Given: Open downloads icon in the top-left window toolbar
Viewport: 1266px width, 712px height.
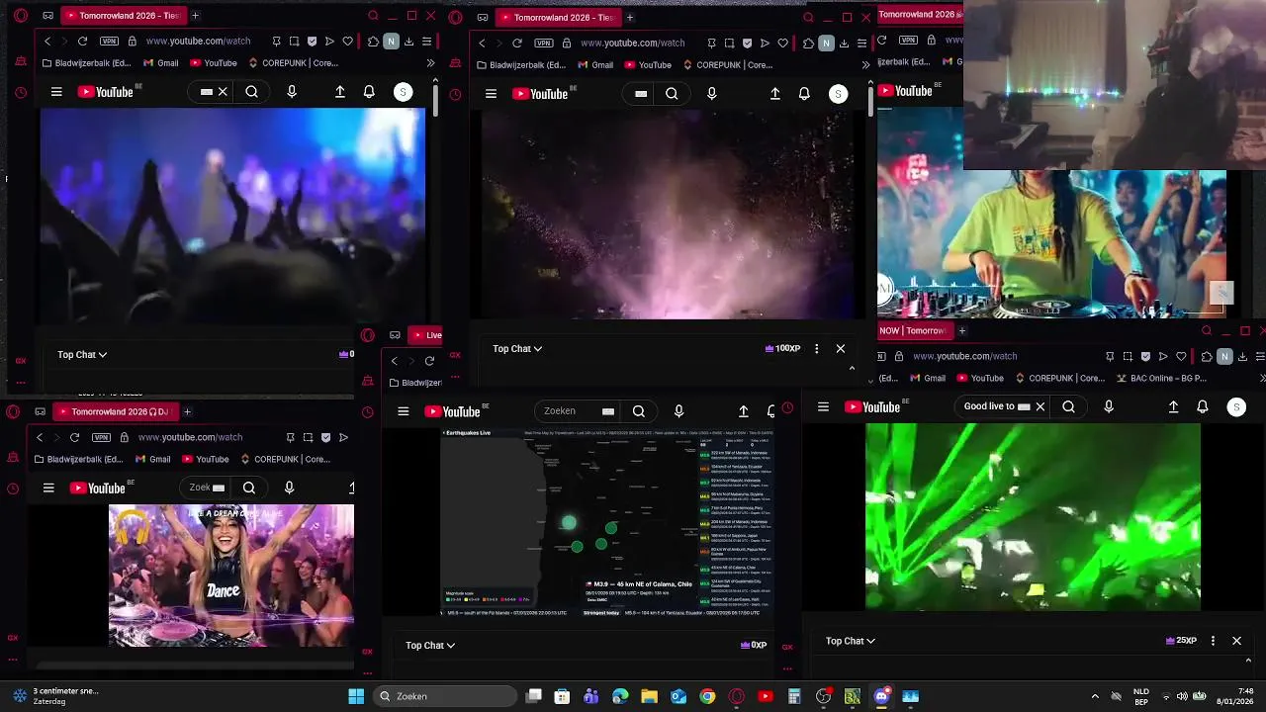Looking at the screenshot, I should [408, 42].
